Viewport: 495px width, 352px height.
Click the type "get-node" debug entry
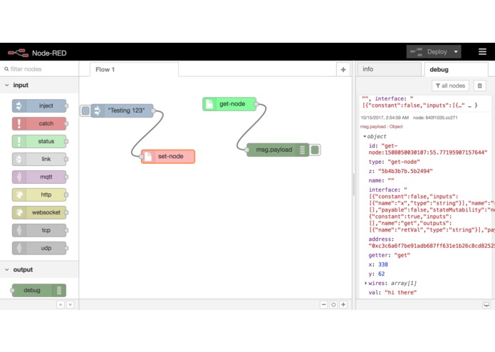click(395, 162)
